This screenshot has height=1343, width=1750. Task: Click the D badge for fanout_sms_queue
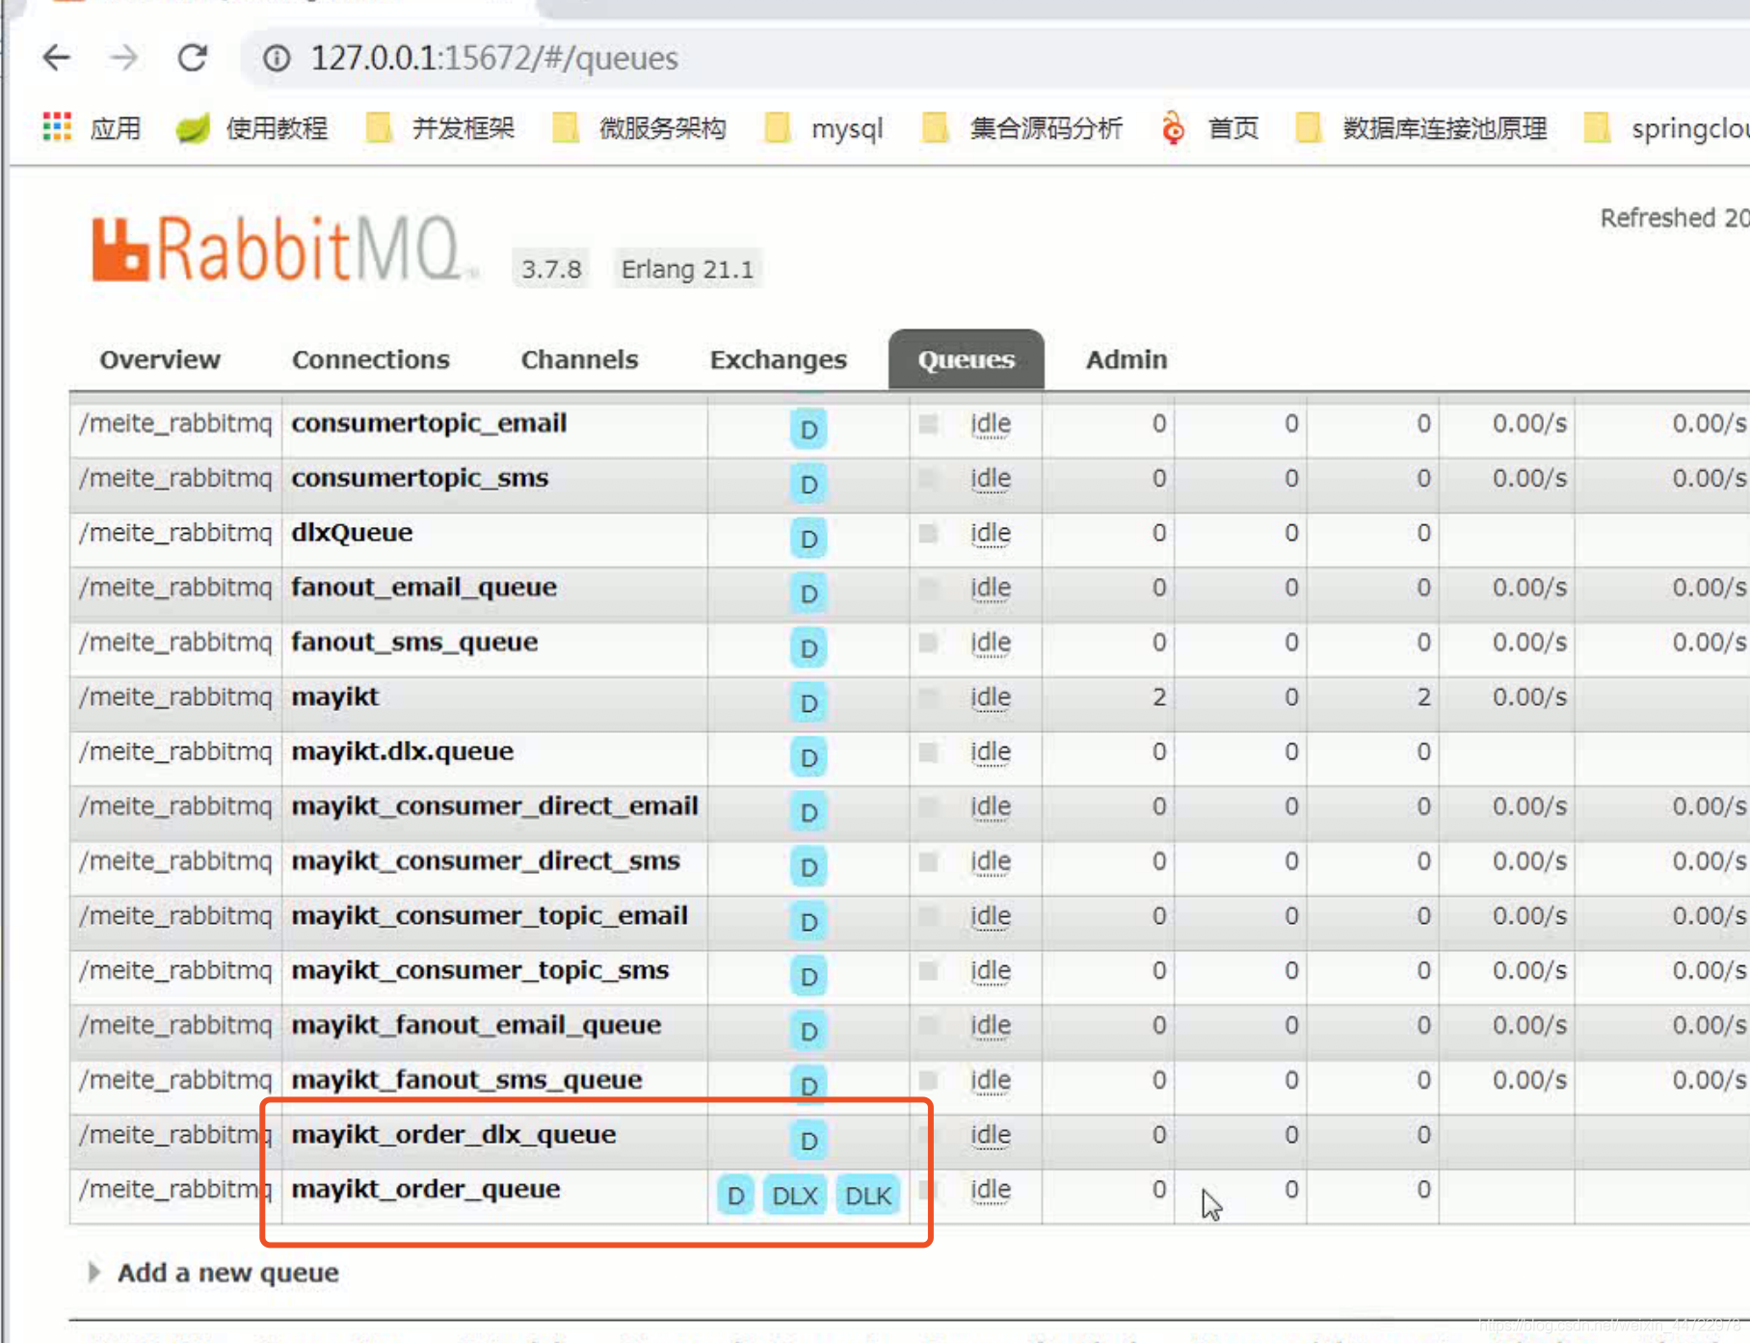tap(809, 648)
